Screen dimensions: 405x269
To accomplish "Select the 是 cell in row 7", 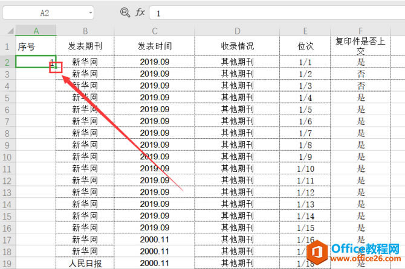I will point(360,121).
